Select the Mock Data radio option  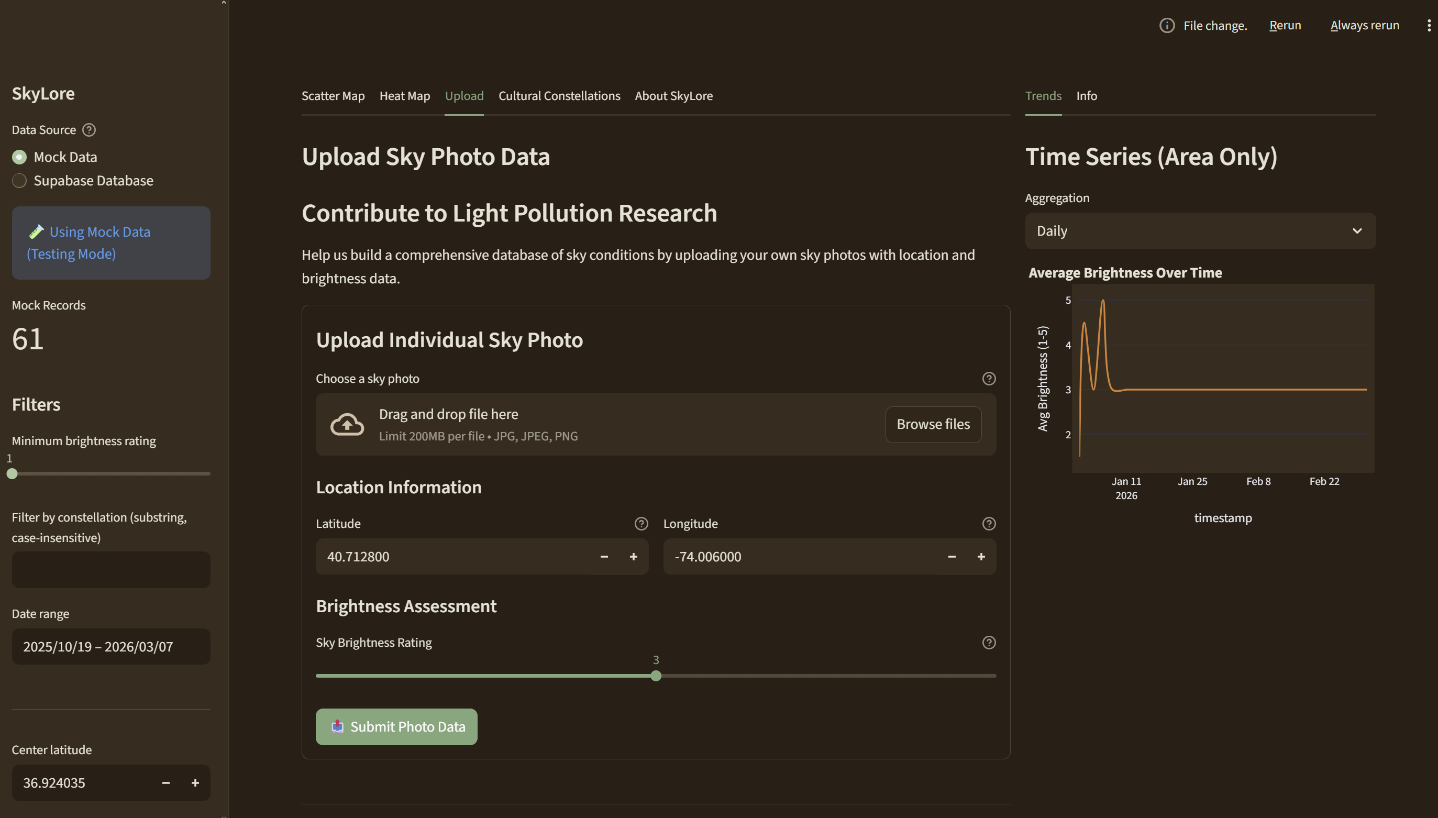(x=20, y=157)
